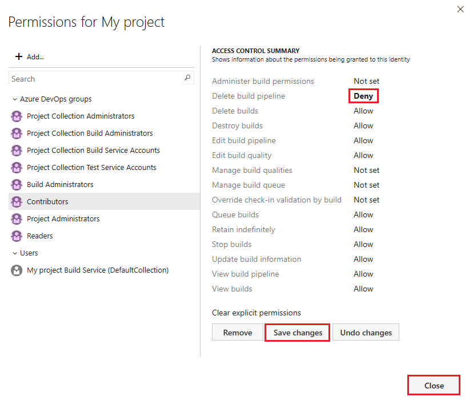
Task: Collapse the Users section
Action: (14, 253)
